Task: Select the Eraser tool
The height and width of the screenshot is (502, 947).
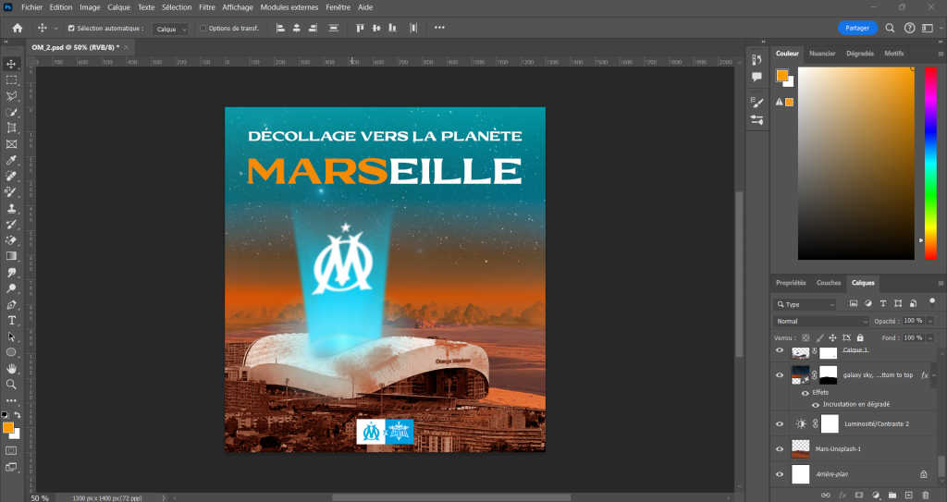Action: 11,240
